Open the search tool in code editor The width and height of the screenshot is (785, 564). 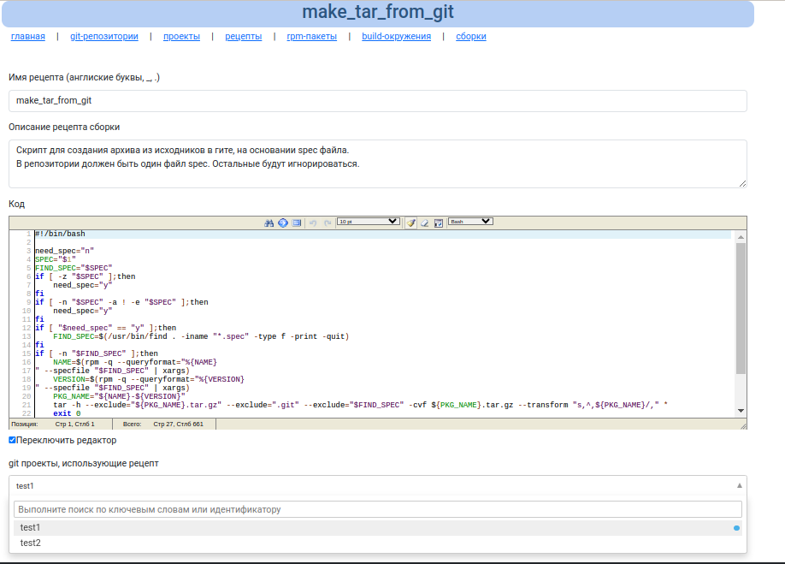269,223
